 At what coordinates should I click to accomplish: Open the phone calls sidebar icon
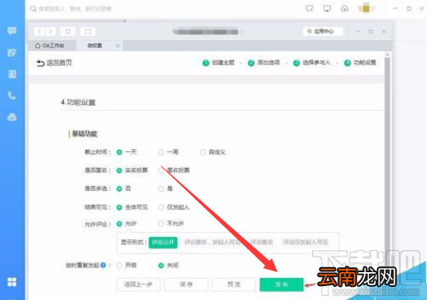point(11,96)
